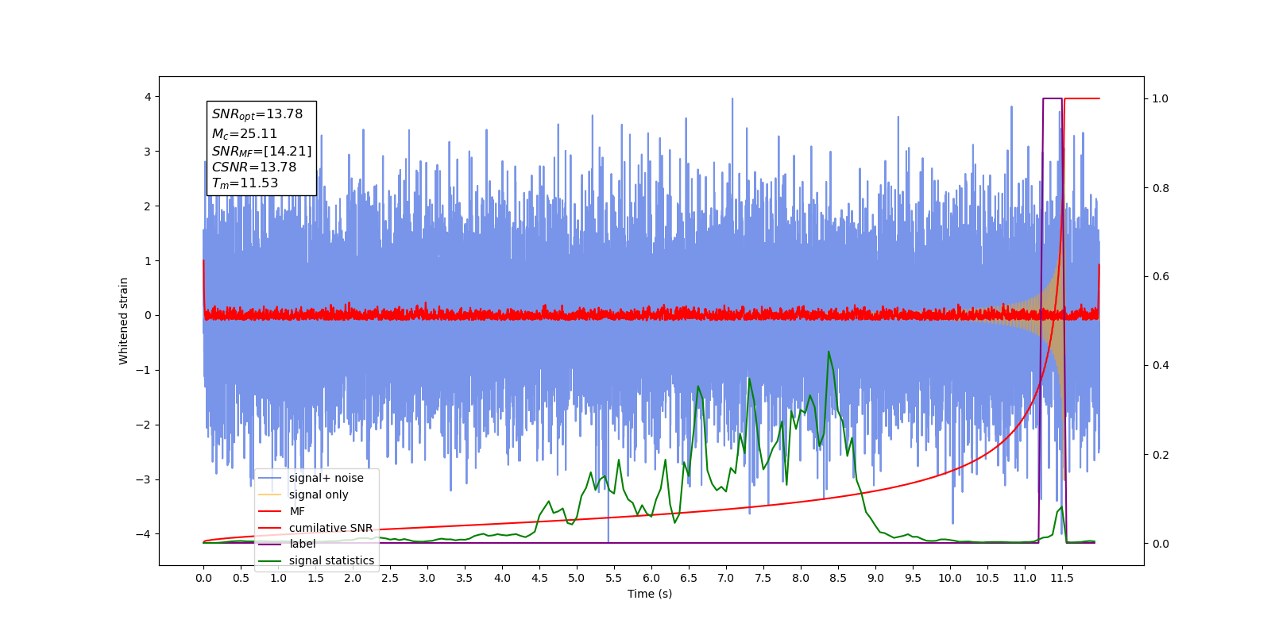
Task: Click the x-axis tick label 7.5
Action: click(x=763, y=578)
